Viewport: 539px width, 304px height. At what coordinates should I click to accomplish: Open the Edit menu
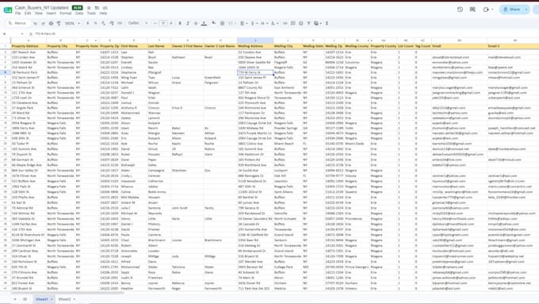point(28,13)
